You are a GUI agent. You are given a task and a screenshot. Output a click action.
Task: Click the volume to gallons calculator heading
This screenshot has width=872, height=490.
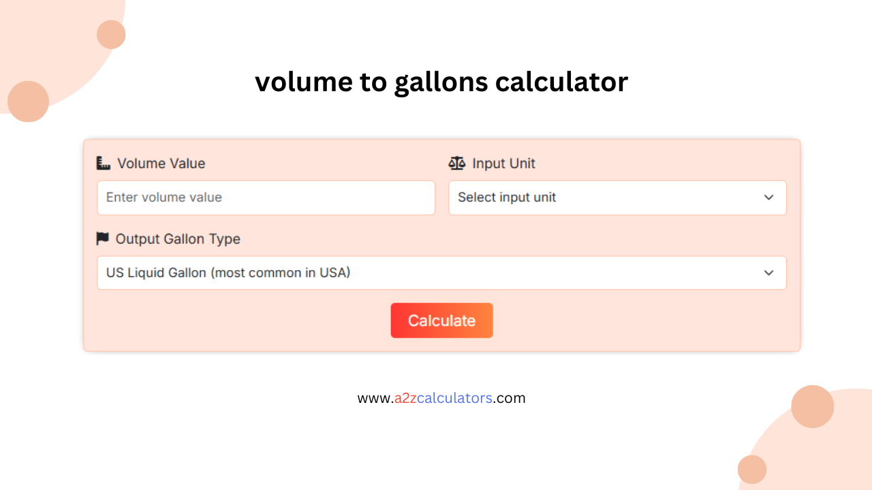[441, 82]
